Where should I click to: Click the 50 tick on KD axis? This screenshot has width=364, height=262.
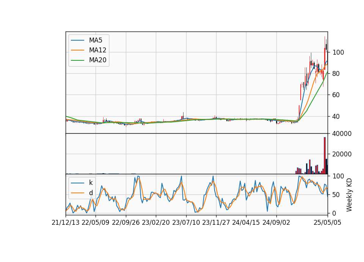pos(336,194)
